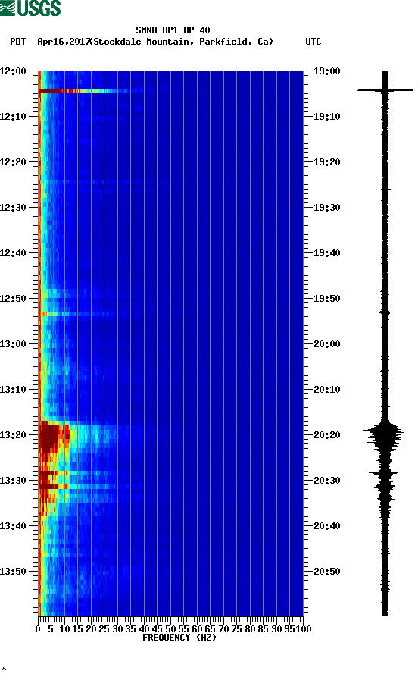Click the "12:00" PDT time label
This screenshot has height=677, width=418.
coord(13,71)
